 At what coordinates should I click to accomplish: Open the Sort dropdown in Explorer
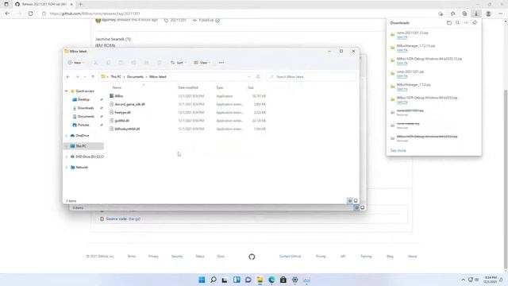[179, 63]
